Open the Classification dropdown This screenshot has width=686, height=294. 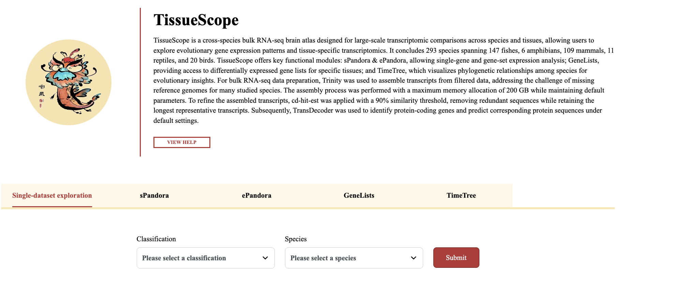(x=206, y=258)
